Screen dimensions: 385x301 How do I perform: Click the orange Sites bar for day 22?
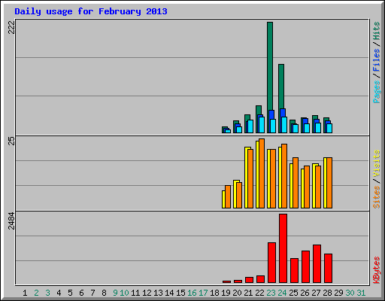[x=262, y=173]
